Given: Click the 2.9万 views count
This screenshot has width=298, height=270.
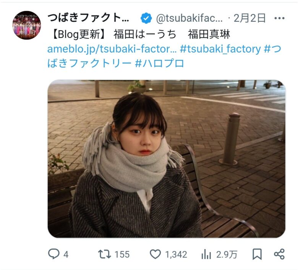Looking at the screenshot, I should pos(227,254).
